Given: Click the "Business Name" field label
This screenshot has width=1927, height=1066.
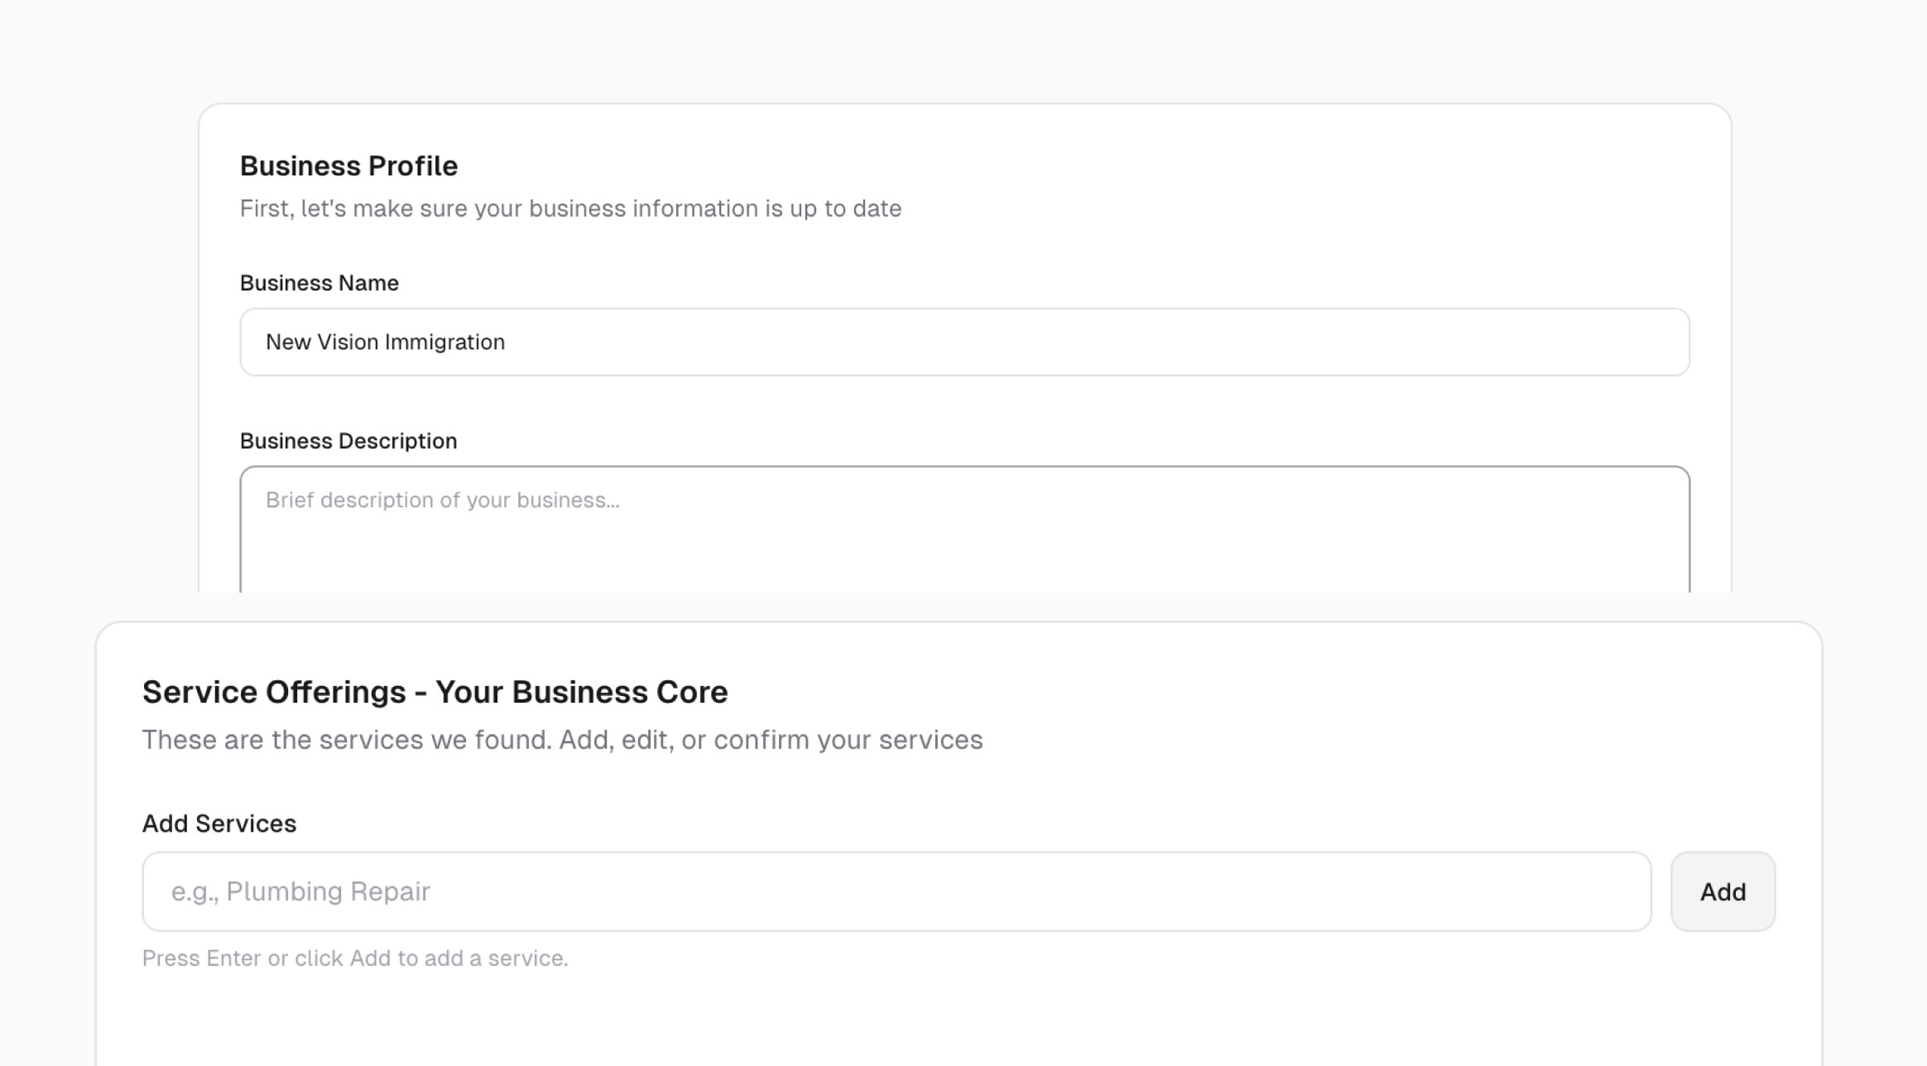Looking at the screenshot, I should (x=319, y=283).
